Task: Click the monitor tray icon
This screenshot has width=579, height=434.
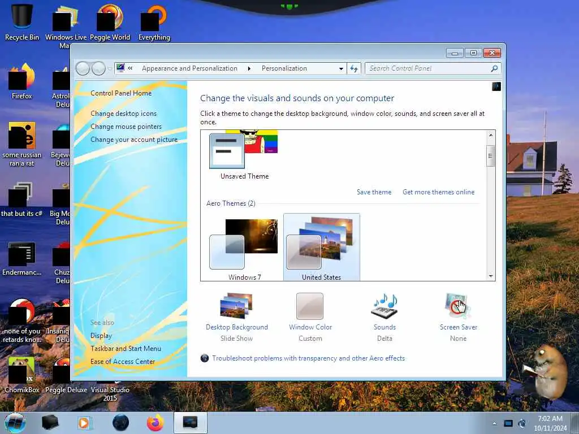Action: [x=508, y=423]
